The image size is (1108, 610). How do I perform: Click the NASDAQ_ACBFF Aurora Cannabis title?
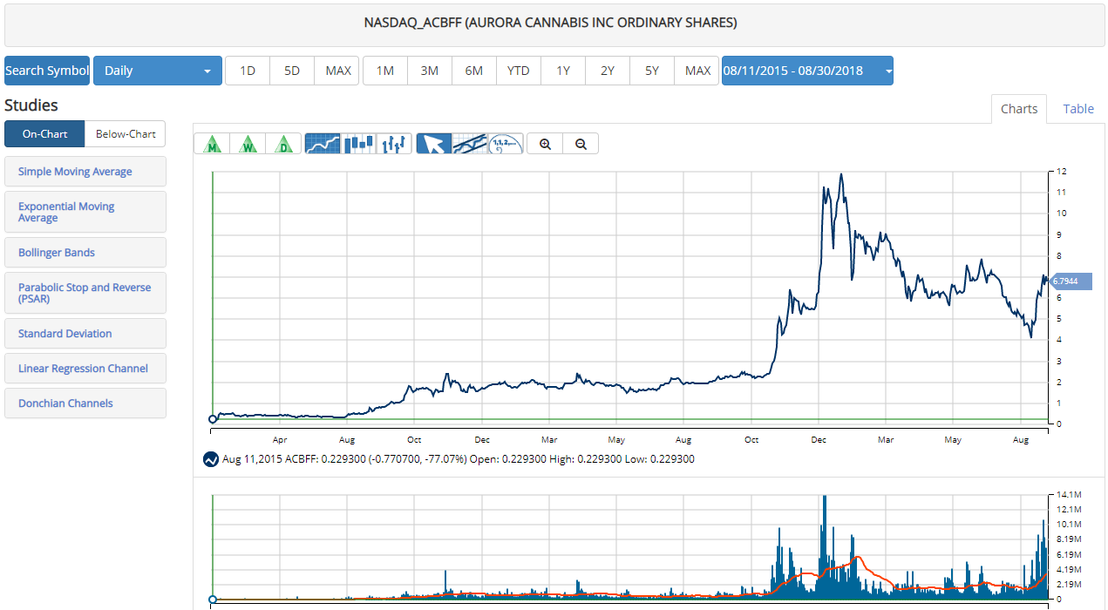[550, 22]
